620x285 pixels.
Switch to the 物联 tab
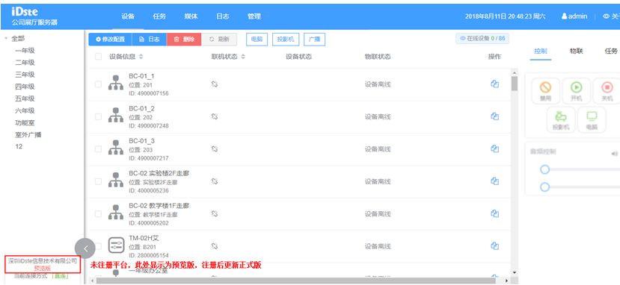[576, 51]
